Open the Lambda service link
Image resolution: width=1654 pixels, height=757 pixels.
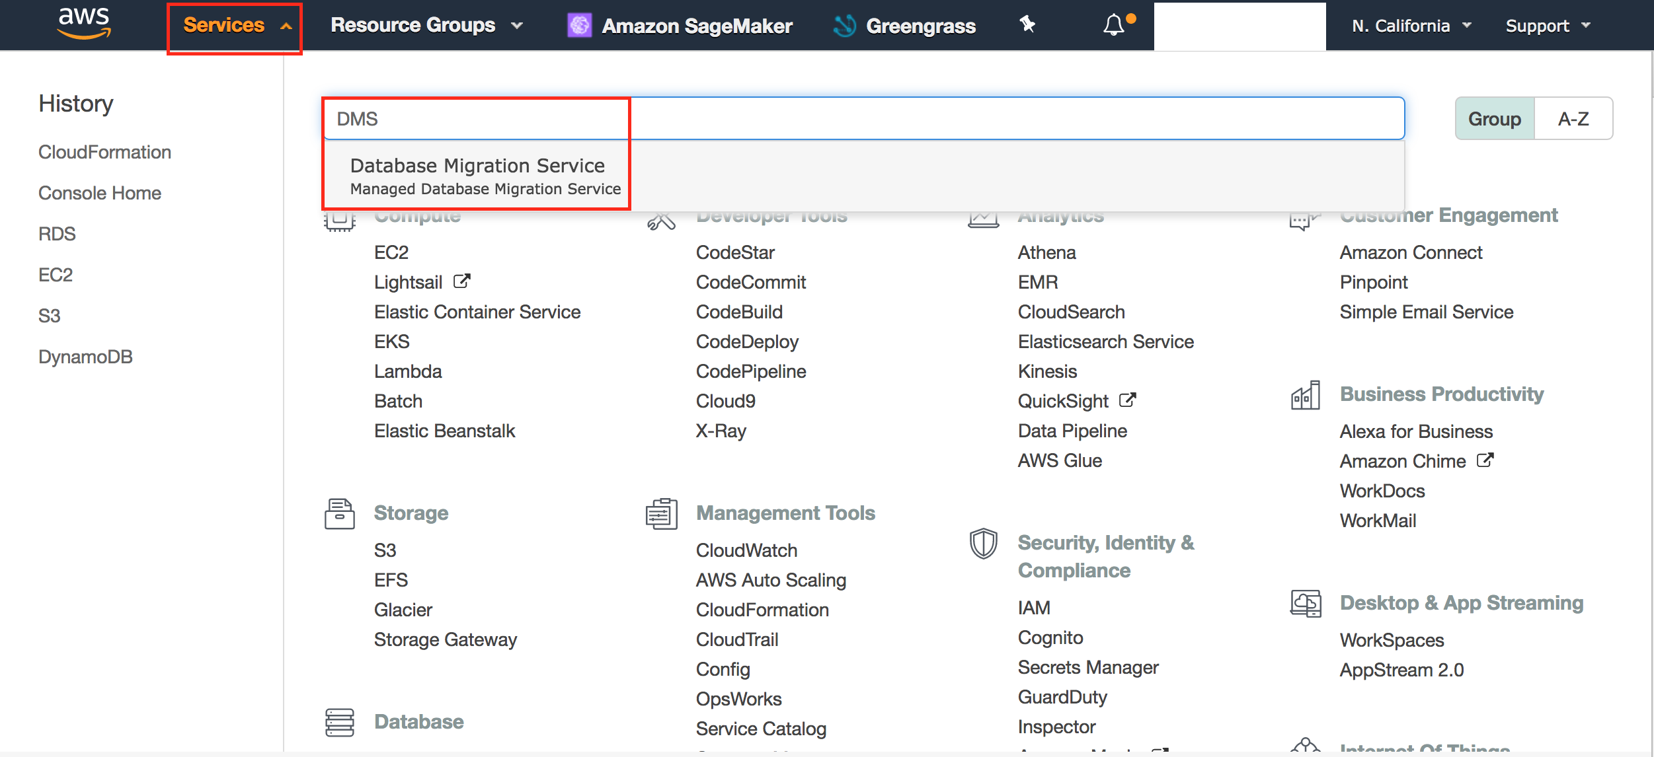click(408, 371)
